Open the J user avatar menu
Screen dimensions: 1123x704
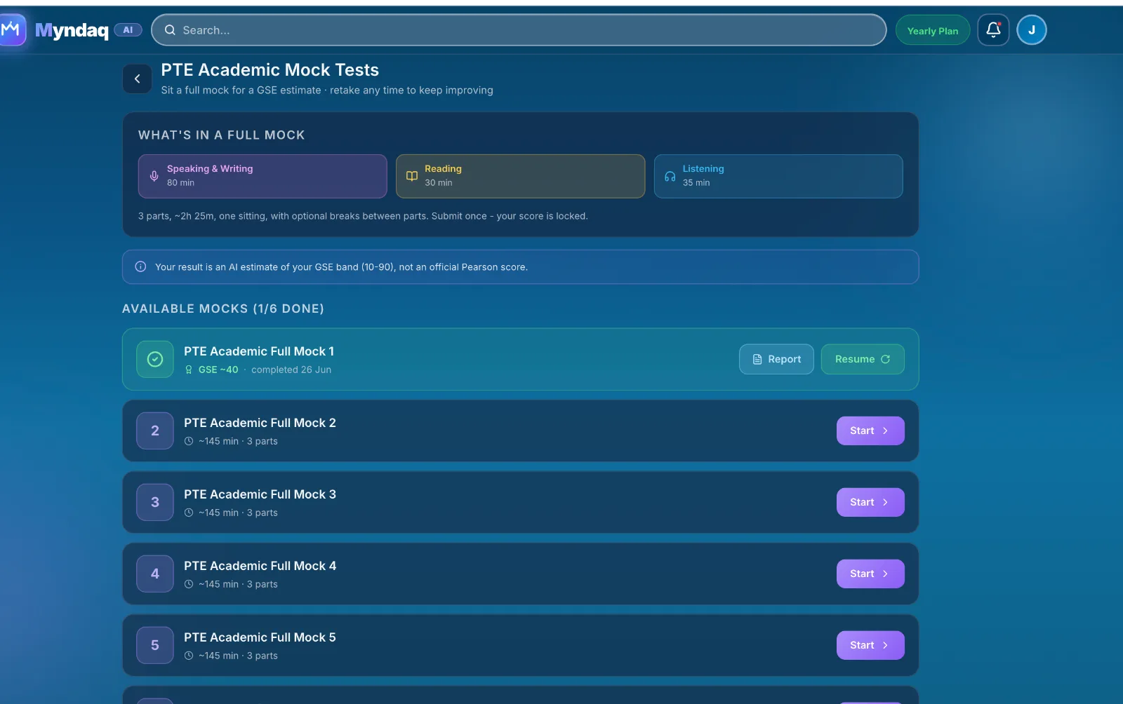[1031, 30]
